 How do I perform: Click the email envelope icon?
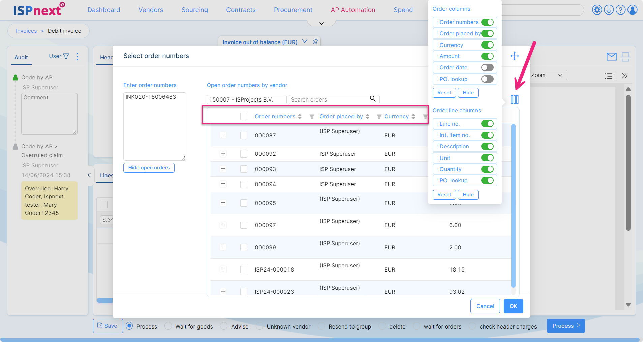point(611,57)
